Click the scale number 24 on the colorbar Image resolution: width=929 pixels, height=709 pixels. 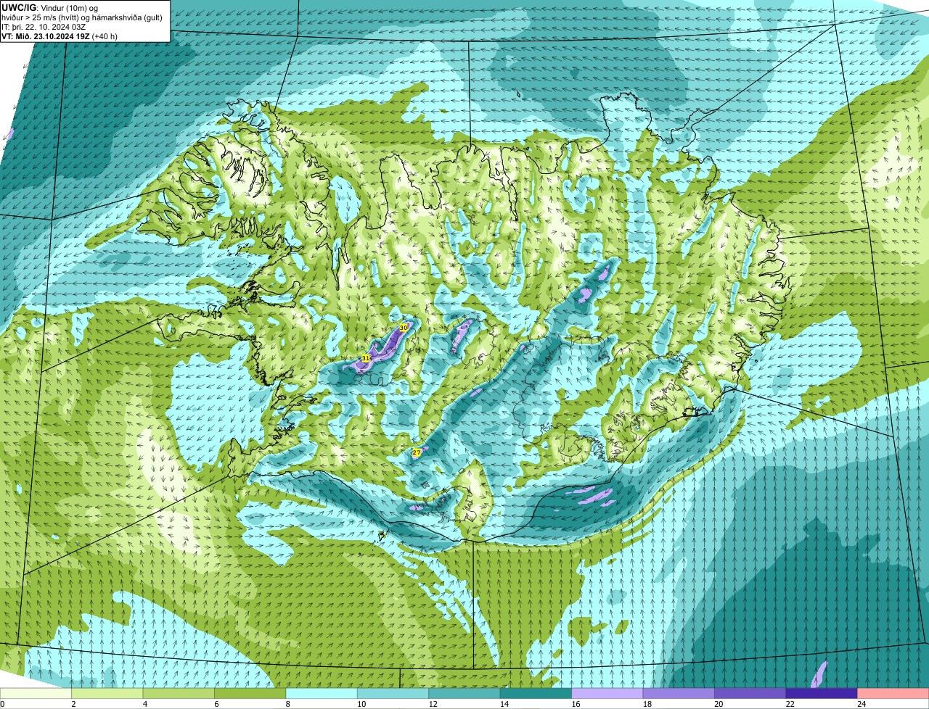[861, 704]
